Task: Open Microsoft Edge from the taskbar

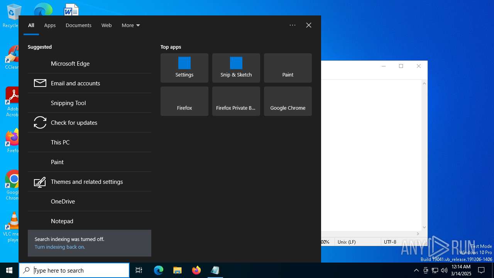Action: [159, 270]
